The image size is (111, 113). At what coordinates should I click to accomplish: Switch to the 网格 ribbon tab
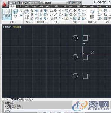click(34, 7)
